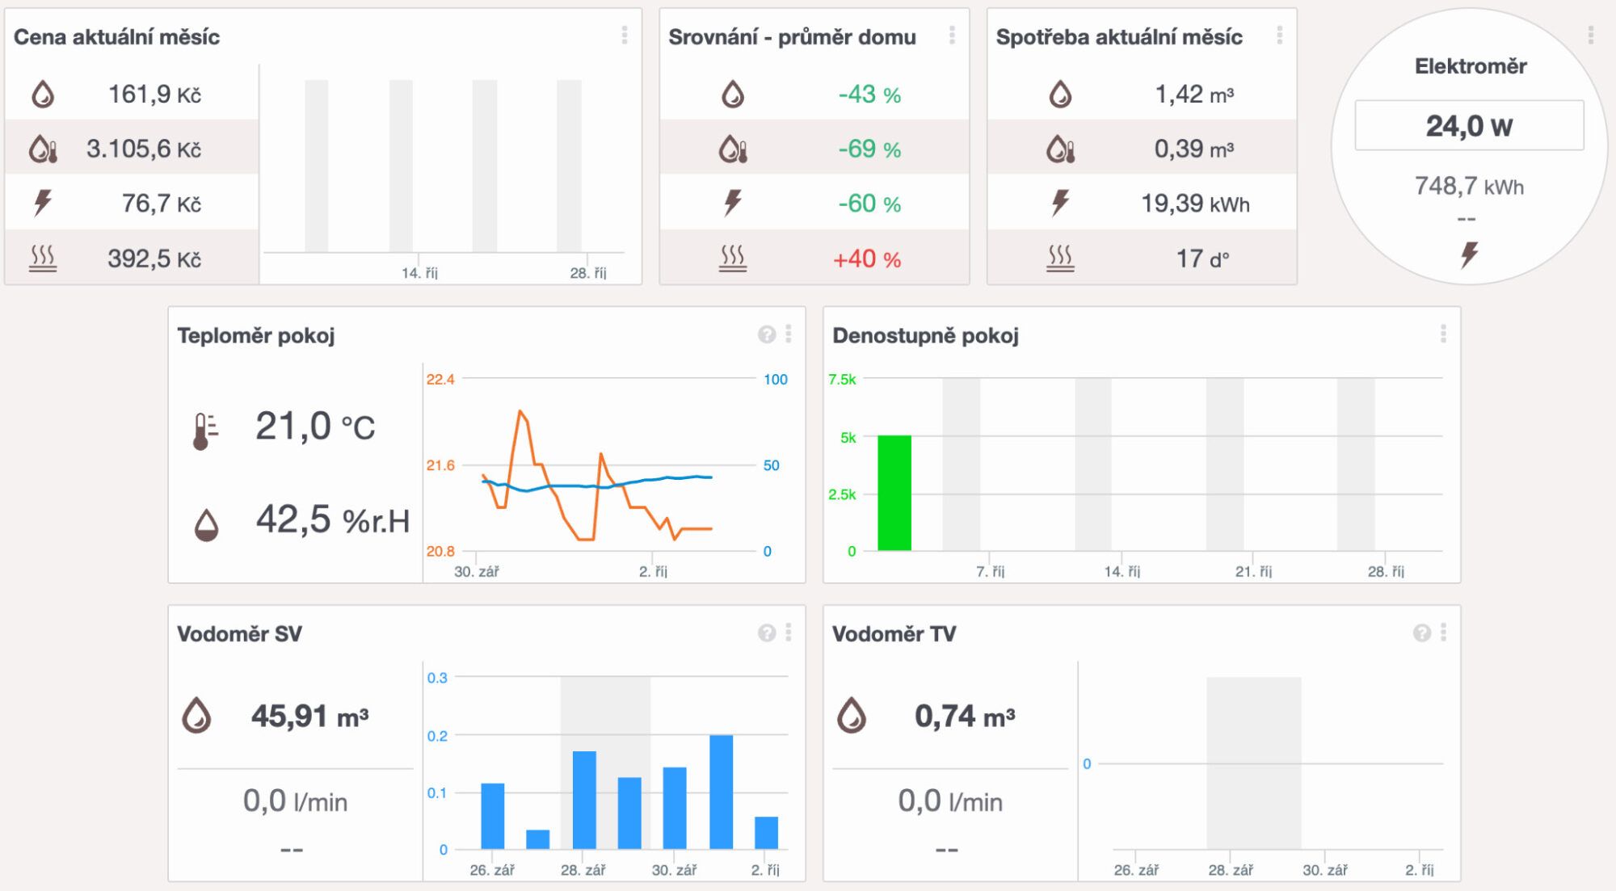Image resolution: width=1616 pixels, height=891 pixels.
Task: Click the hot water icon beside 3.105,6 Kč
Action: click(43, 149)
